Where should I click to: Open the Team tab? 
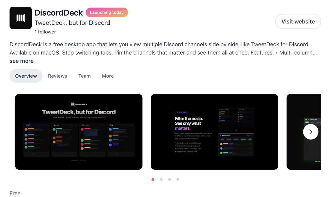[84, 76]
